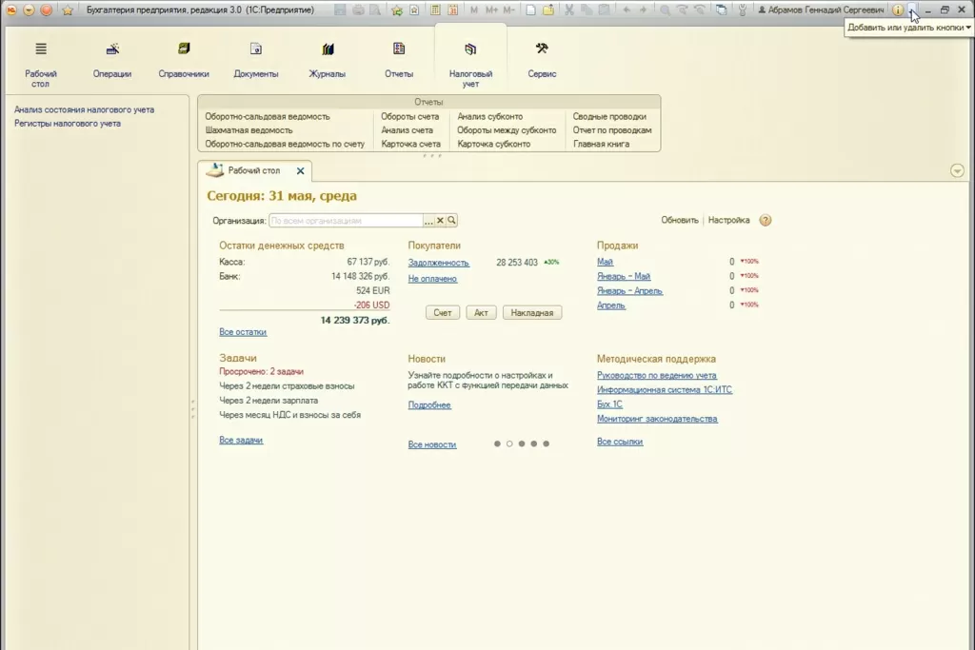Open Шахматная ведомость report
Image resolution: width=975 pixels, height=650 pixels.
point(249,129)
